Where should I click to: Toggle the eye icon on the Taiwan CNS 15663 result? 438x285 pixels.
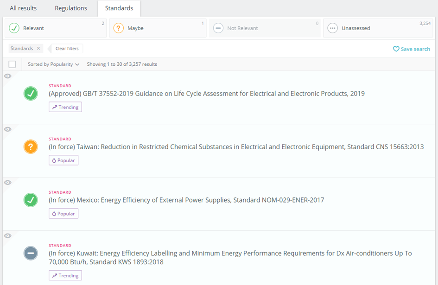tap(7, 129)
